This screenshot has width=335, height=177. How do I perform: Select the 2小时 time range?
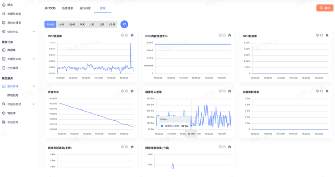(x=72, y=24)
